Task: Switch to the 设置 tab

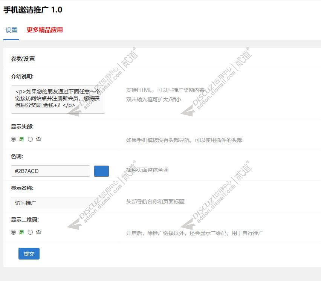Action: click(11, 30)
